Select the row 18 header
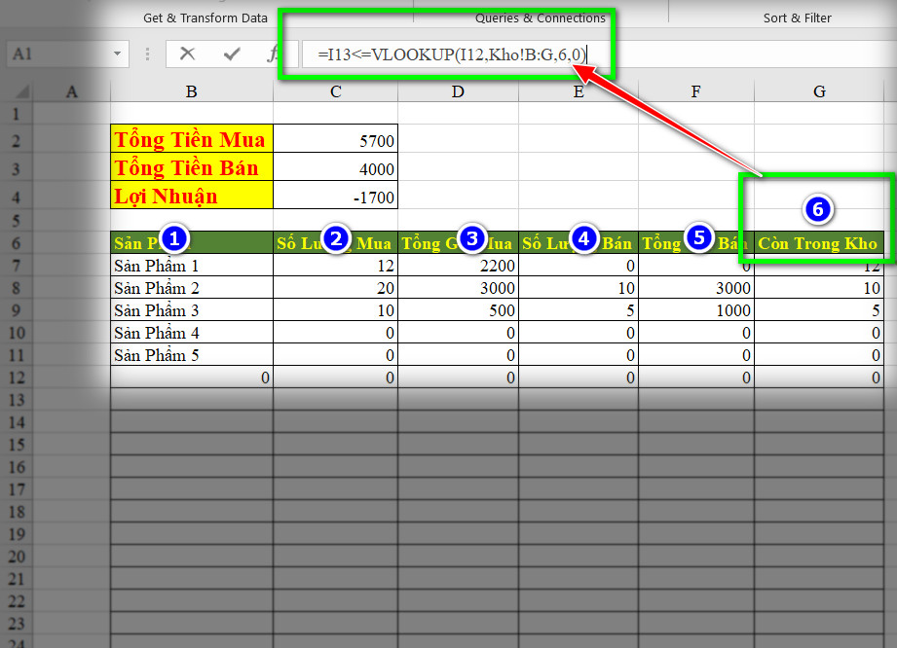This screenshot has width=897, height=648. tap(16, 512)
